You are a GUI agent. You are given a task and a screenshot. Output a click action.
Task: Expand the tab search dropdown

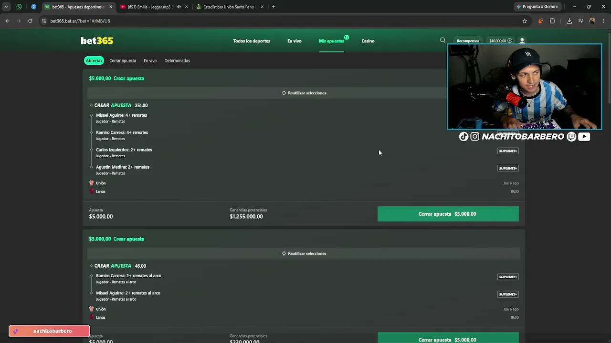coord(6,7)
